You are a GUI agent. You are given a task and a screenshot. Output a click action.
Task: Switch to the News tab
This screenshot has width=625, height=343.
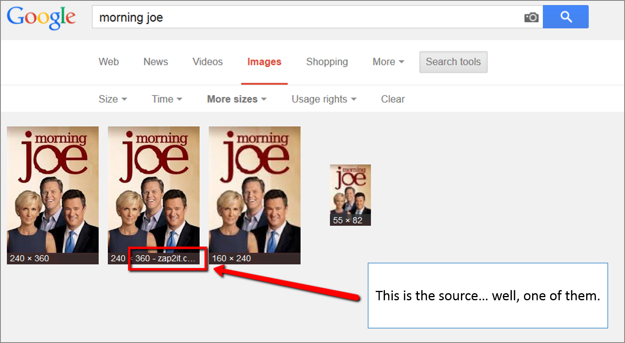[x=155, y=62]
